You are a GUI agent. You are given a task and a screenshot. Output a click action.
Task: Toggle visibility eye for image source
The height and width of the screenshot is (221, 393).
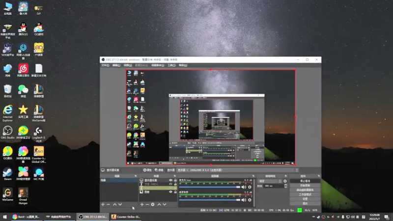[x=170, y=192]
